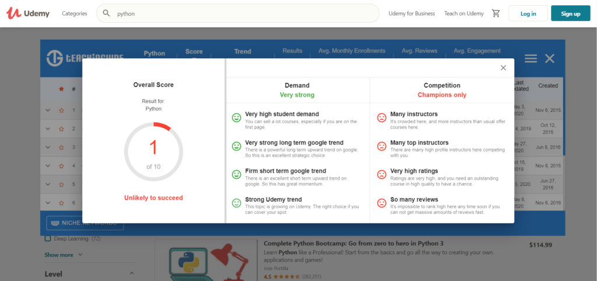Open Teach on Udemy

pyautogui.click(x=463, y=13)
